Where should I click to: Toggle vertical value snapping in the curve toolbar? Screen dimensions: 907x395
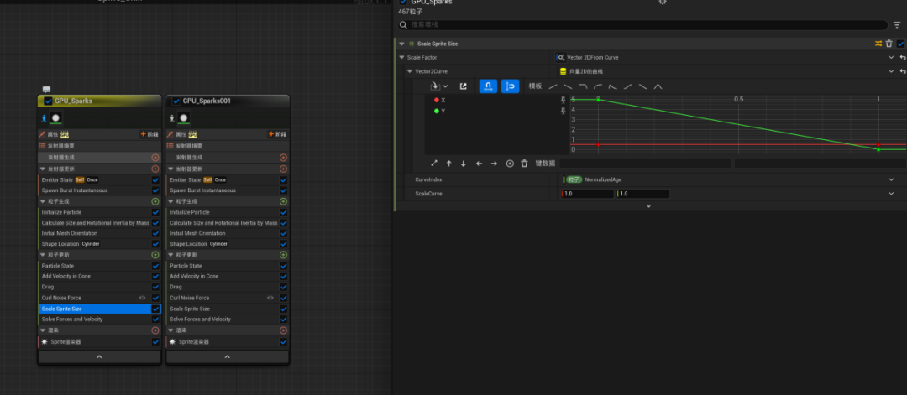coord(511,86)
